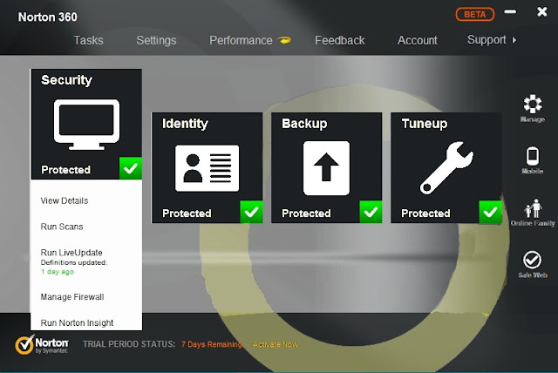Select the Tuneup wrench icon
The width and height of the screenshot is (558, 373).
[446, 168]
